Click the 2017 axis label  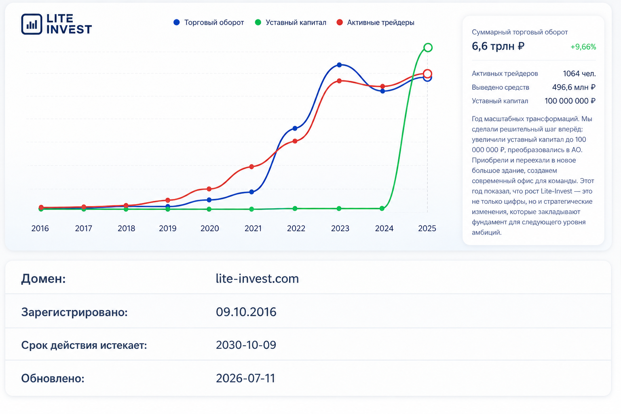(84, 228)
